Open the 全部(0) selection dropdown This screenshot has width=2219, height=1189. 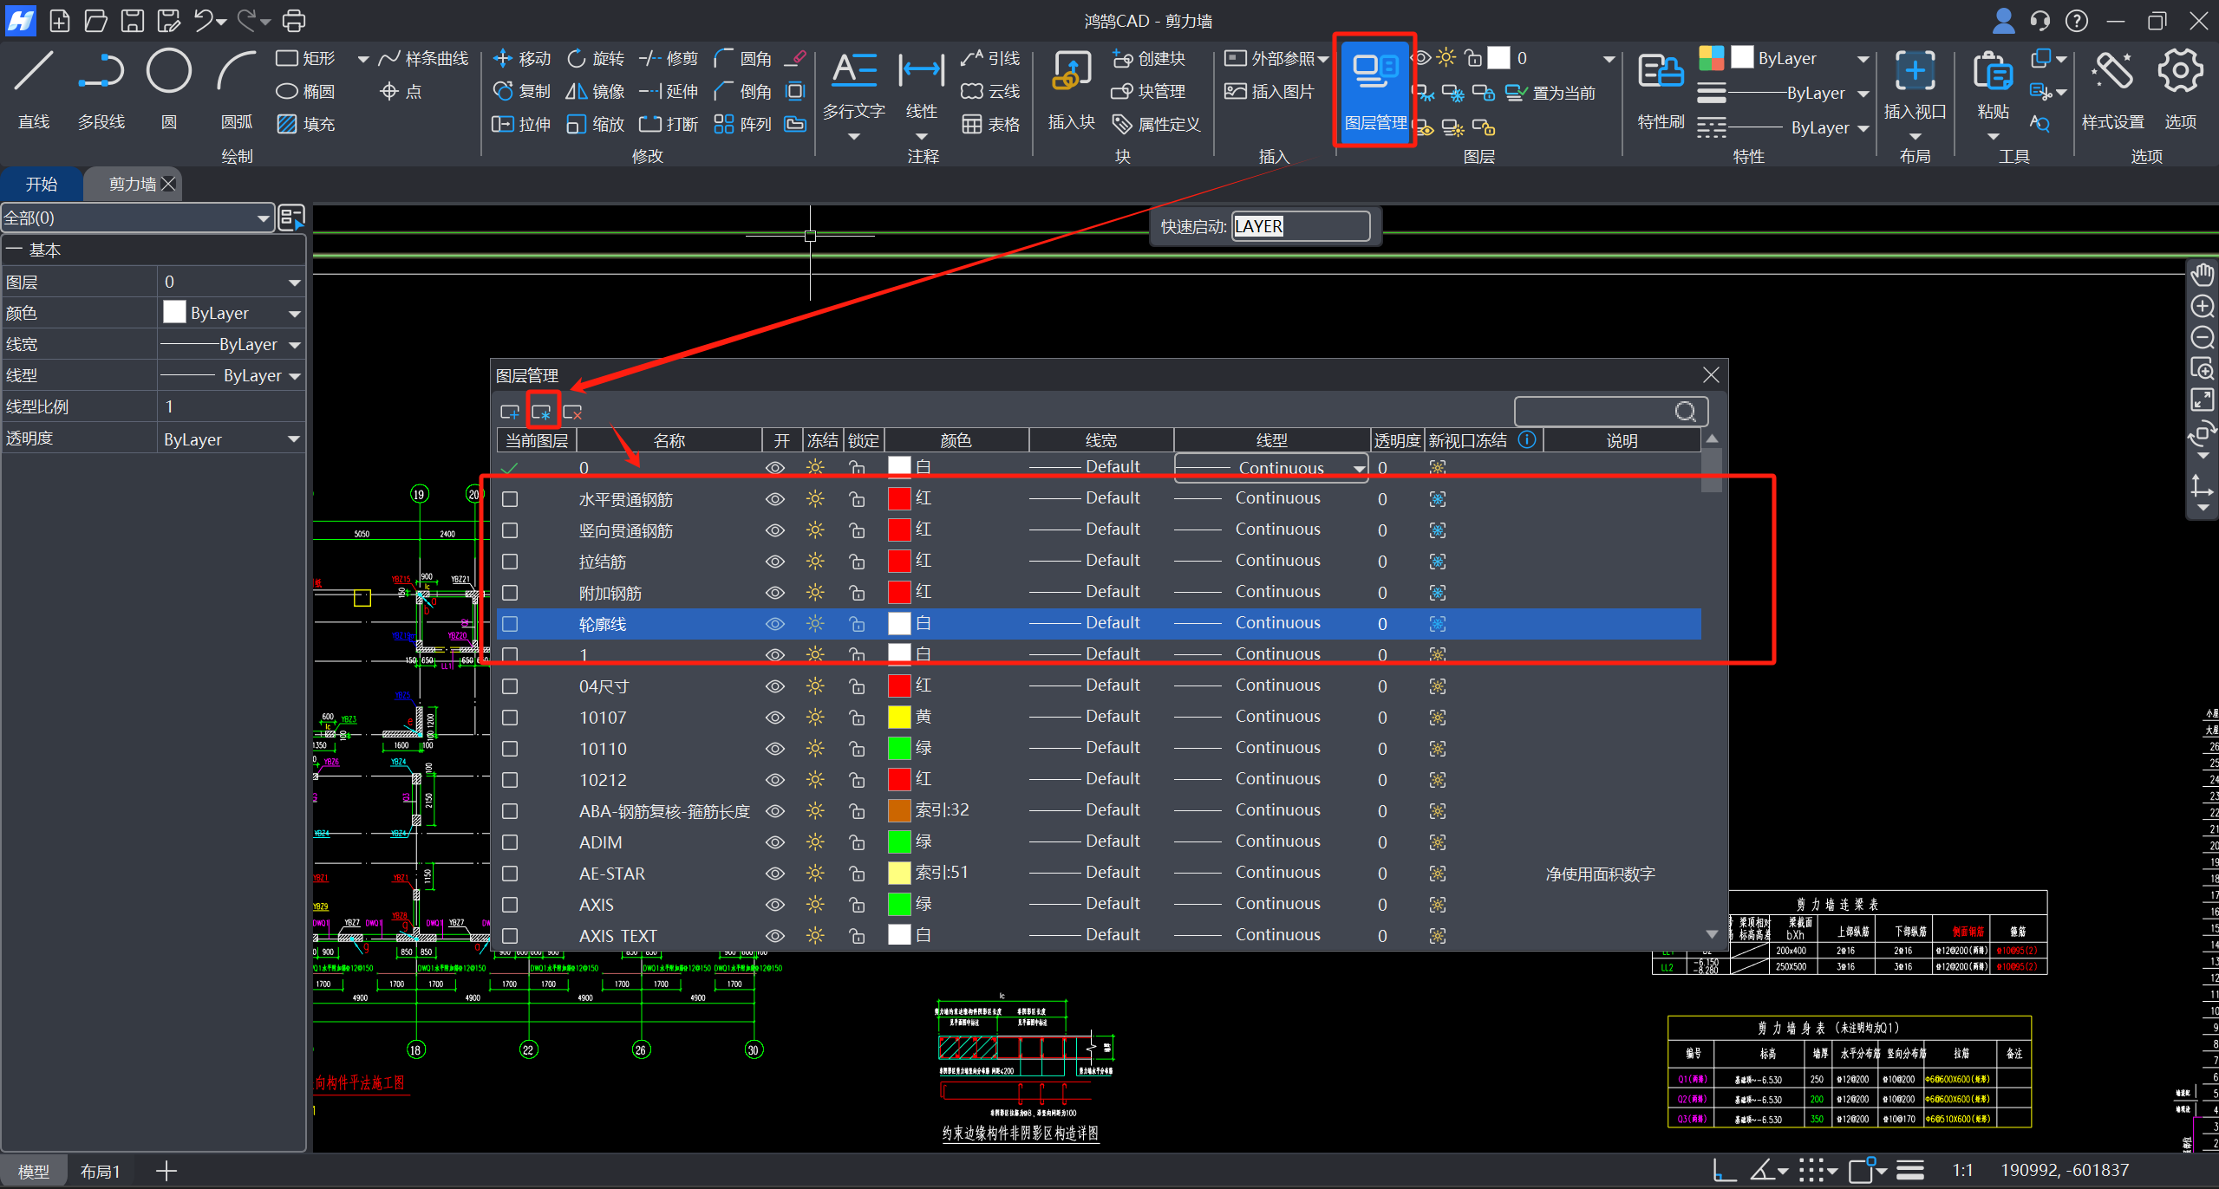tap(263, 218)
